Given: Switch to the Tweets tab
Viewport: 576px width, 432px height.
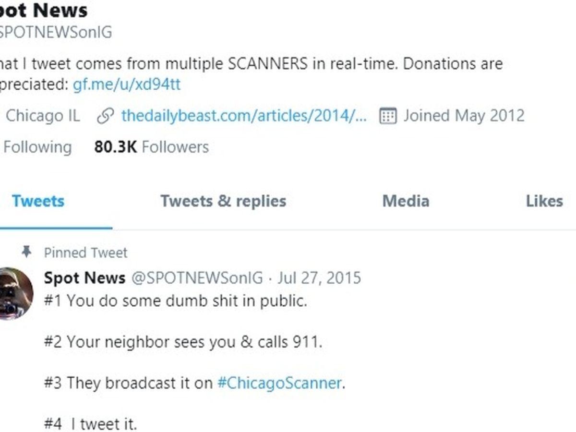Looking at the screenshot, I should point(38,201).
